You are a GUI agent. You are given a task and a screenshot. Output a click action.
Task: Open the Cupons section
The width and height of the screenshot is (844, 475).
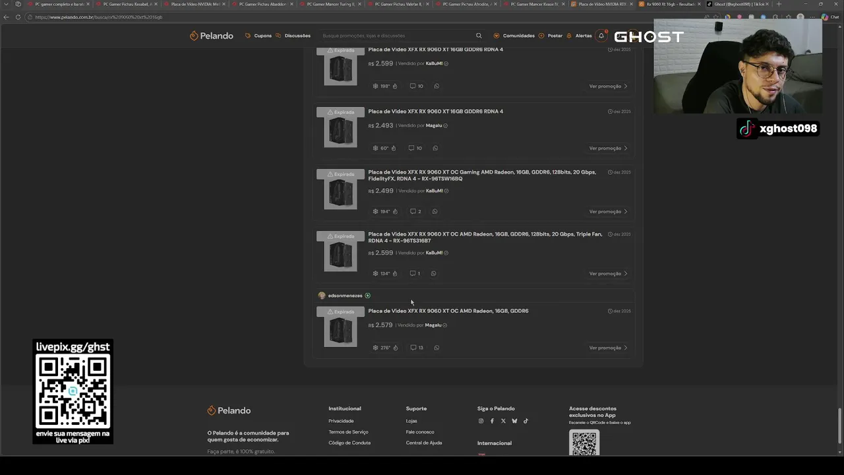(x=258, y=36)
